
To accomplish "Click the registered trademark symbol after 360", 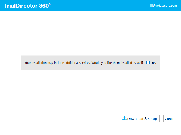I will (50, 4).
